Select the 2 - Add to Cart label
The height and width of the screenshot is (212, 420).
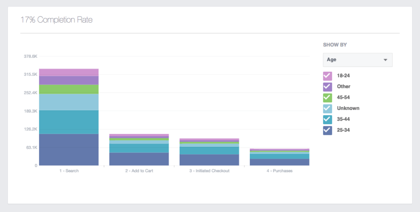[139, 171]
